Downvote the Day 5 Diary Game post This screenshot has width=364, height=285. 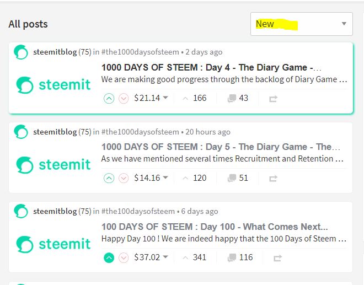tap(124, 178)
